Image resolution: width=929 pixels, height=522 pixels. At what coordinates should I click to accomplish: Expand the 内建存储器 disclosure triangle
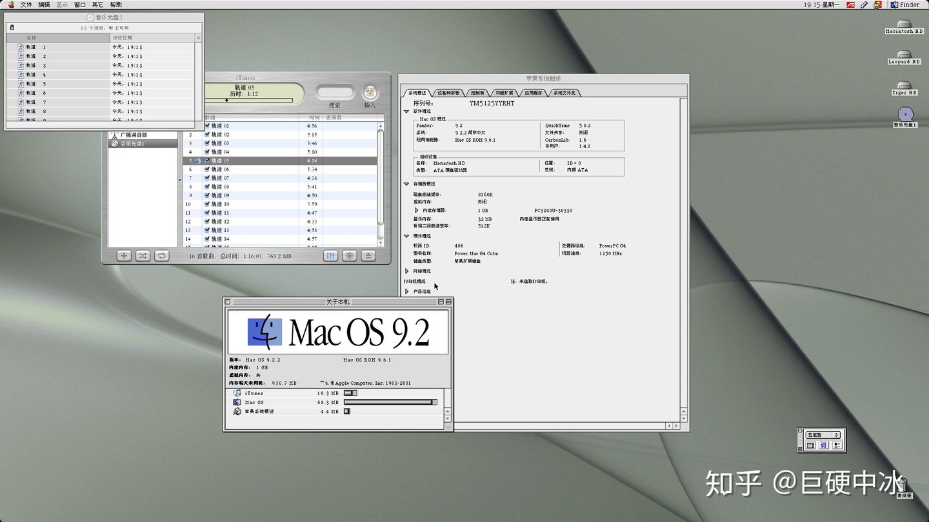416,210
